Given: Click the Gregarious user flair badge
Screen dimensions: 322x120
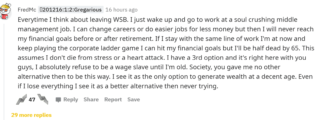Looking at the screenshot, I should coord(71,10).
